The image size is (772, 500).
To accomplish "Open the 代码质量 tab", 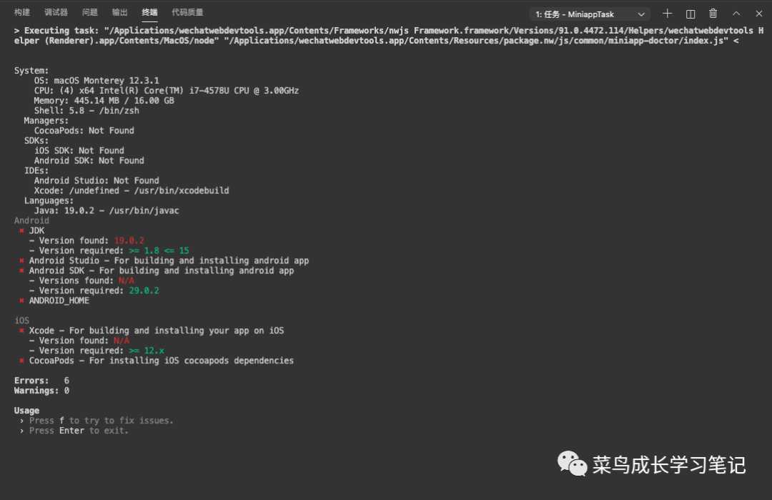I will pos(187,12).
